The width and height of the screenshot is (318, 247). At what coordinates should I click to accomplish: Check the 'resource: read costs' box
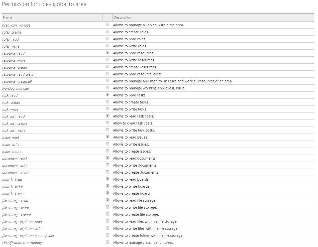tap(108, 74)
